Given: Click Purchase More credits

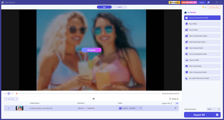Looking at the screenshot, I should [x=214, y=7].
